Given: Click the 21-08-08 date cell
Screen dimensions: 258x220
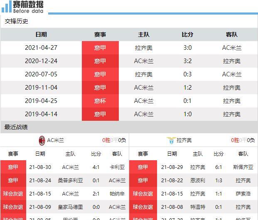Looking at the screenshot, I should click(172, 207).
